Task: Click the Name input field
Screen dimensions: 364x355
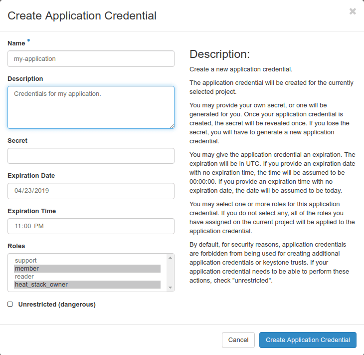Action: [x=91, y=58]
